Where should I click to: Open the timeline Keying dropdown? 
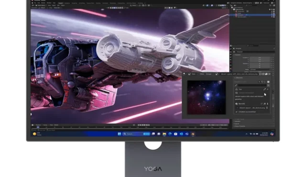click(x=45, y=125)
